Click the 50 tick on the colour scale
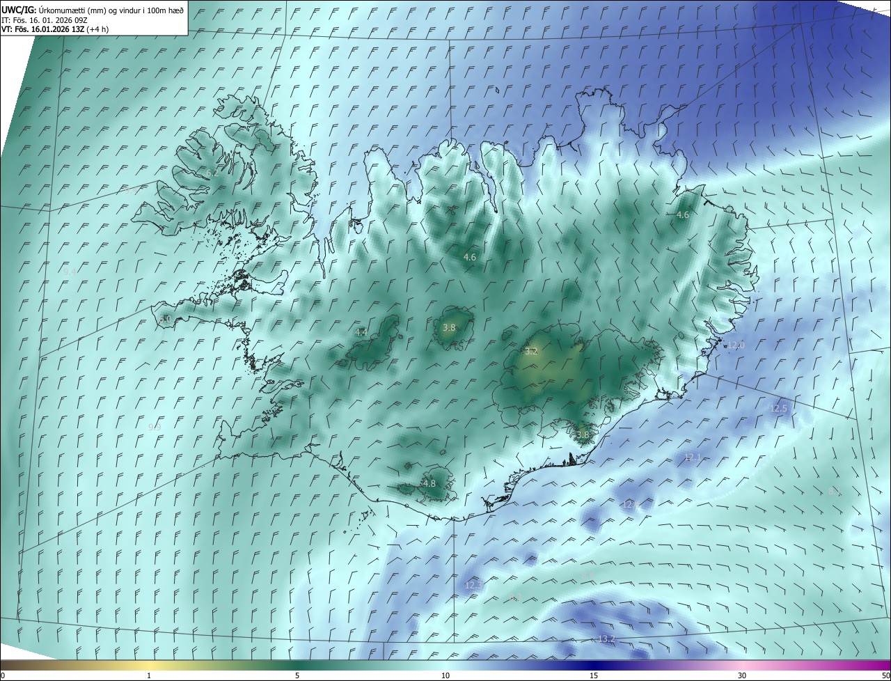 coord(885,676)
